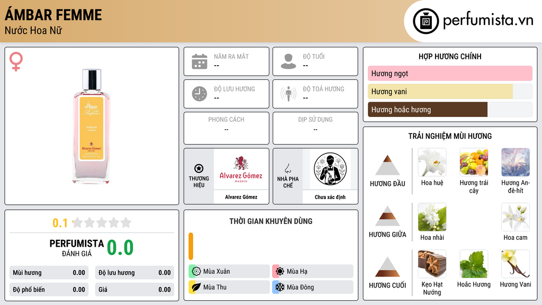The image size is (542, 305).
Task: Click the perfumista.vn bottle logo icon
Action: point(426,21)
